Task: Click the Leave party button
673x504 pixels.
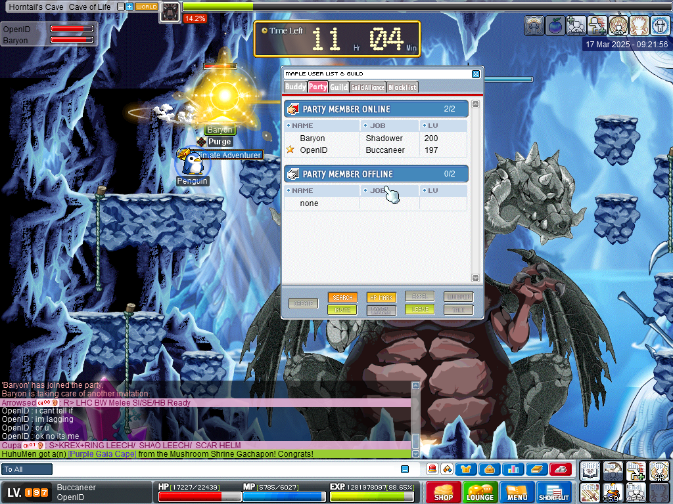Action: click(420, 309)
